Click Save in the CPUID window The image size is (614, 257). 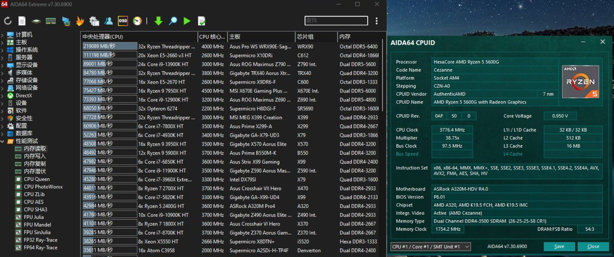(x=559, y=246)
